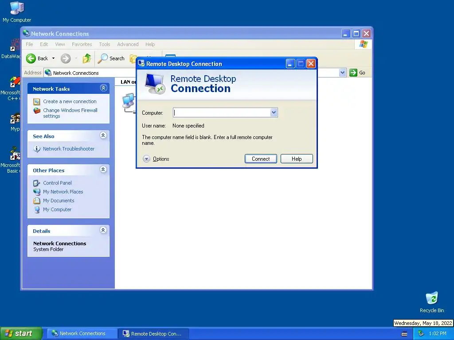This screenshot has height=340, width=454.
Task: Click the Windows Firewall brick-wall icon
Action: [36, 110]
